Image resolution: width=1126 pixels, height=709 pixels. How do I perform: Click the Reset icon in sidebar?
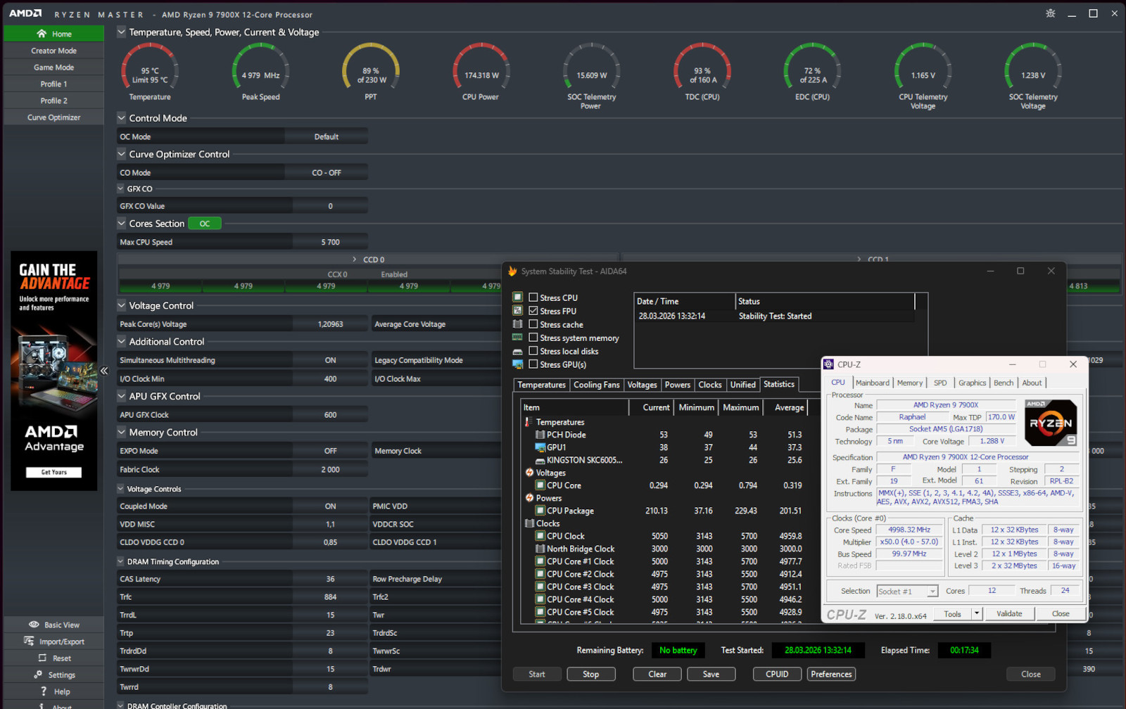click(x=42, y=658)
